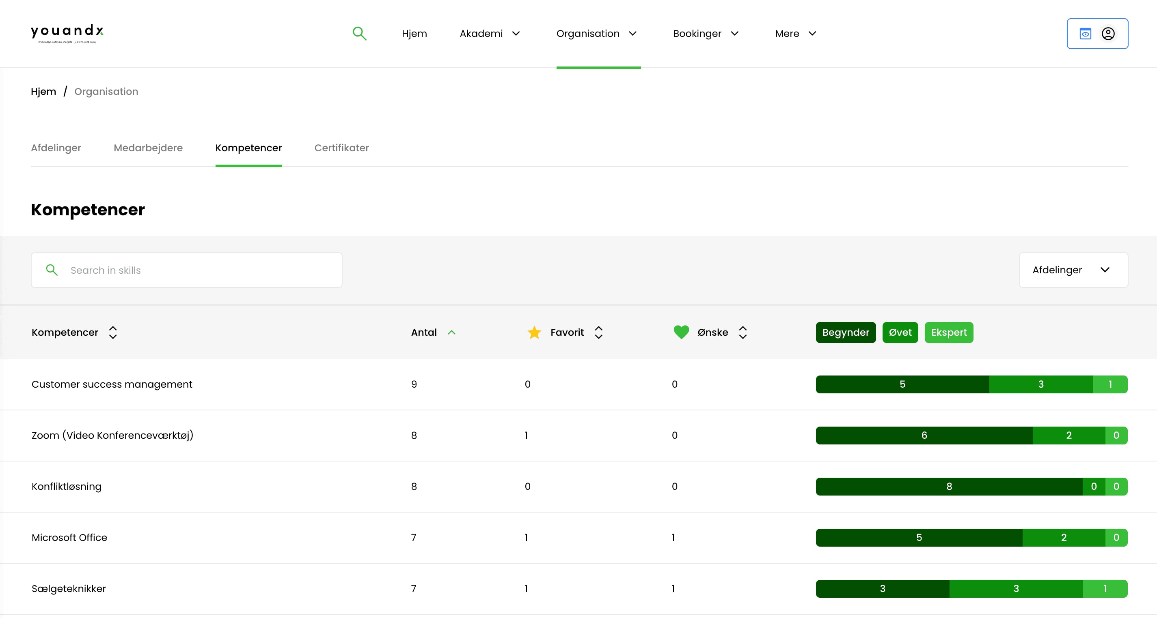Click the gold star Favorit icon

coord(534,332)
